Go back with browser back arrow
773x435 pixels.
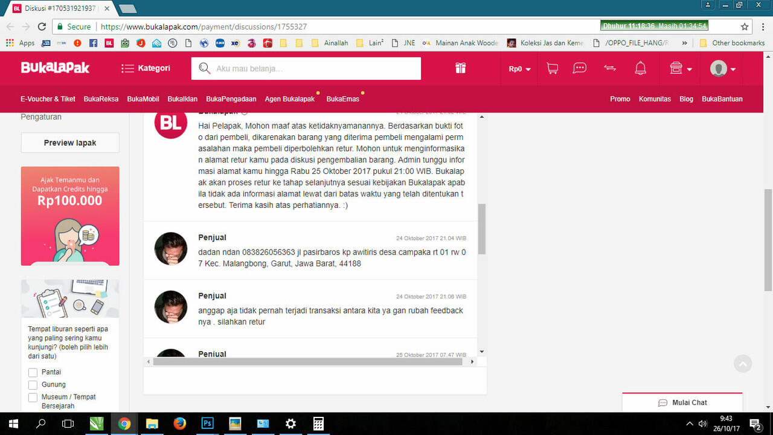(x=10, y=27)
